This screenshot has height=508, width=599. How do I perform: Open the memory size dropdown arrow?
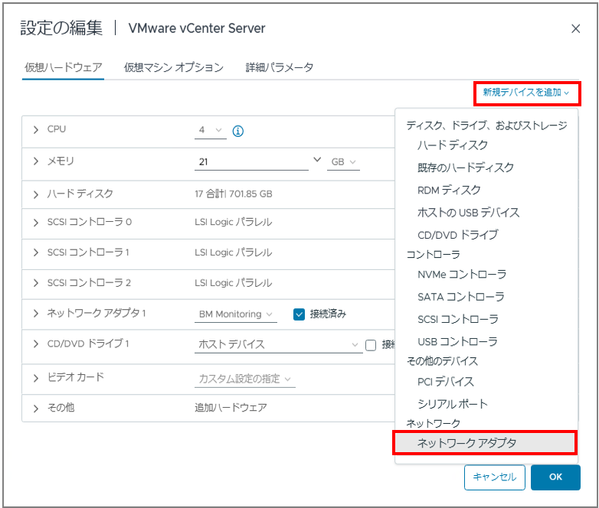pos(317,160)
